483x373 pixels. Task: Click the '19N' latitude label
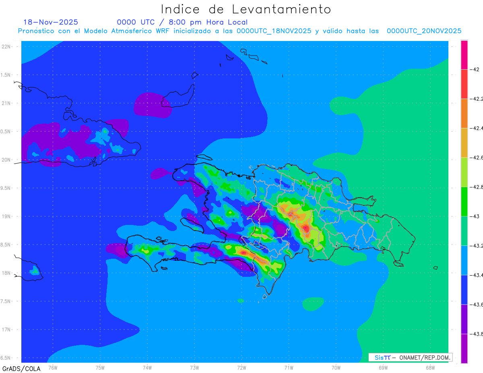pyautogui.click(x=6, y=216)
